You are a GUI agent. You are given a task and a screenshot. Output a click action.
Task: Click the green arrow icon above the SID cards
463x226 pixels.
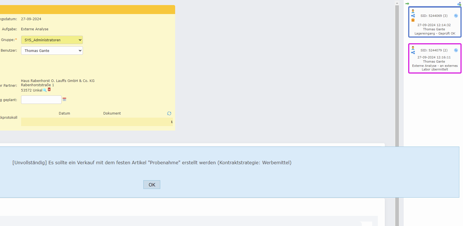click(x=407, y=4)
